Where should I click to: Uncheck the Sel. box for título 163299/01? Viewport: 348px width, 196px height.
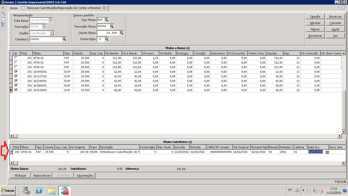click(16, 81)
